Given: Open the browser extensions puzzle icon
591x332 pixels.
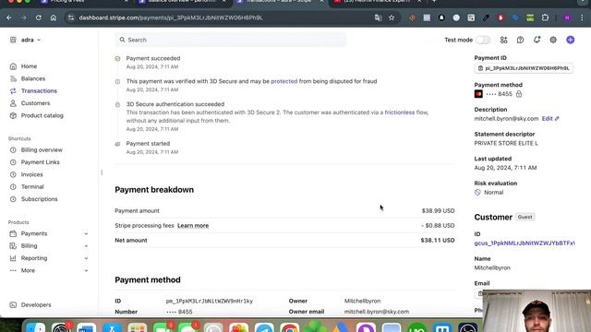Looking at the screenshot, I should 545,18.
